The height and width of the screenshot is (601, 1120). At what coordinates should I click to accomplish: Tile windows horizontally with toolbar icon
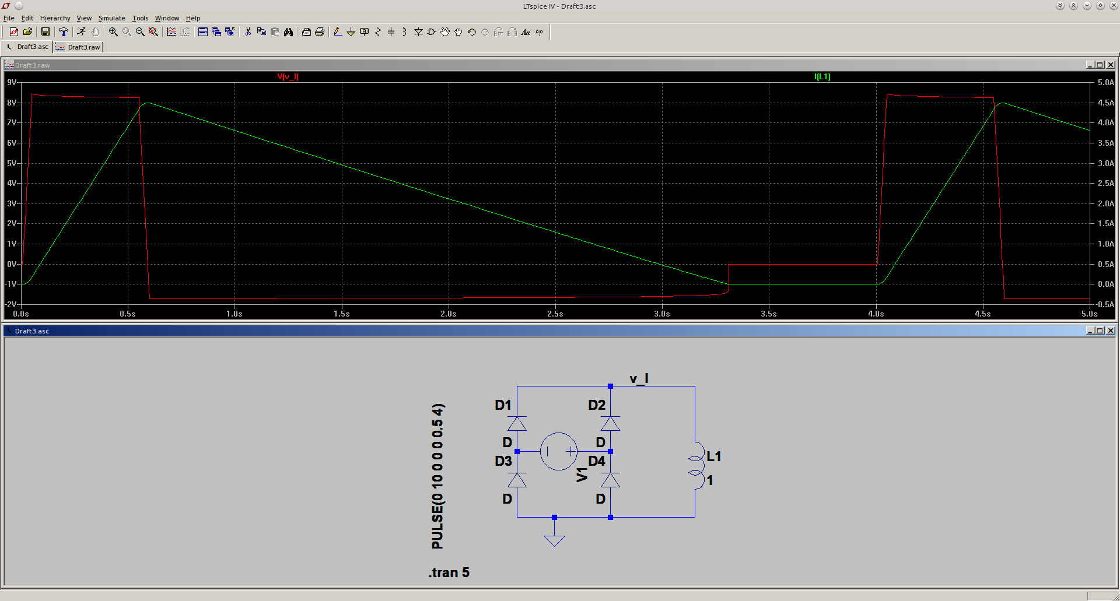(203, 32)
